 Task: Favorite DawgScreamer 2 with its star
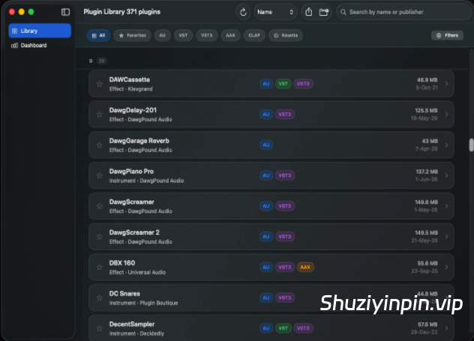pyautogui.click(x=100, y=237)
